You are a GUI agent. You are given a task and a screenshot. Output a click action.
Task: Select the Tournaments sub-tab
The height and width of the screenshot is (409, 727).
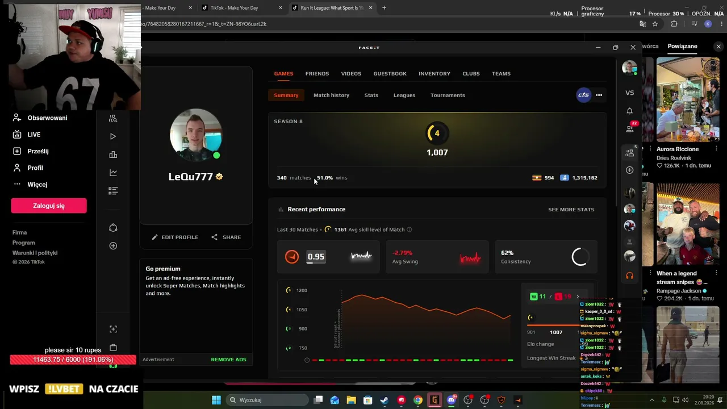[448, 95]
